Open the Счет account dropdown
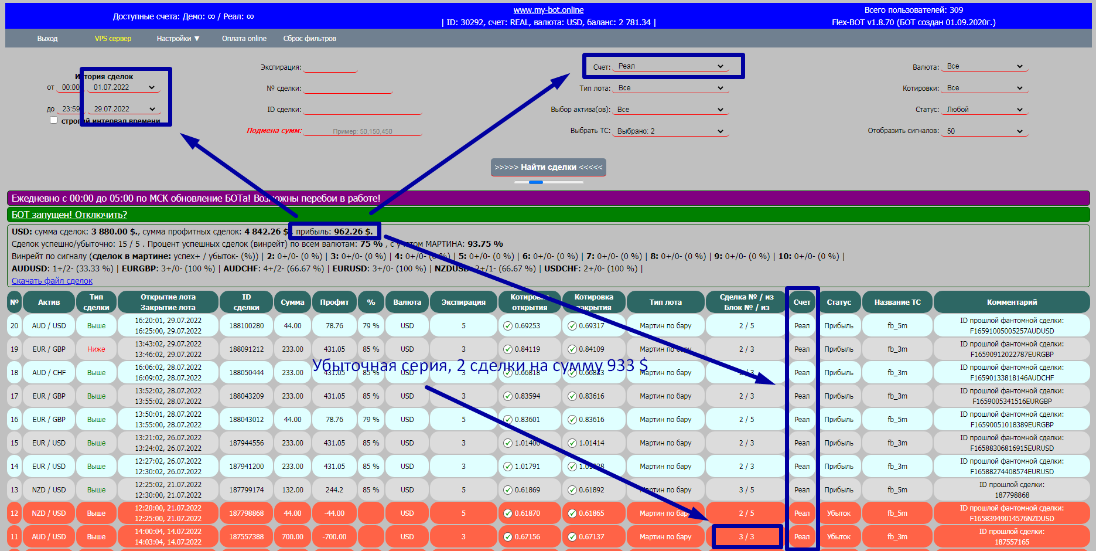 (671, 66)
